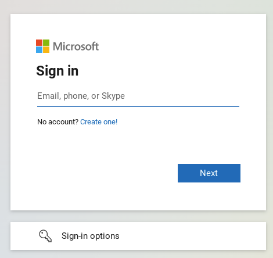The width and height of the screenshot is (273, 258).
Task: Click the gray background outside the sign-in card
Action: [x=135, y=7]
